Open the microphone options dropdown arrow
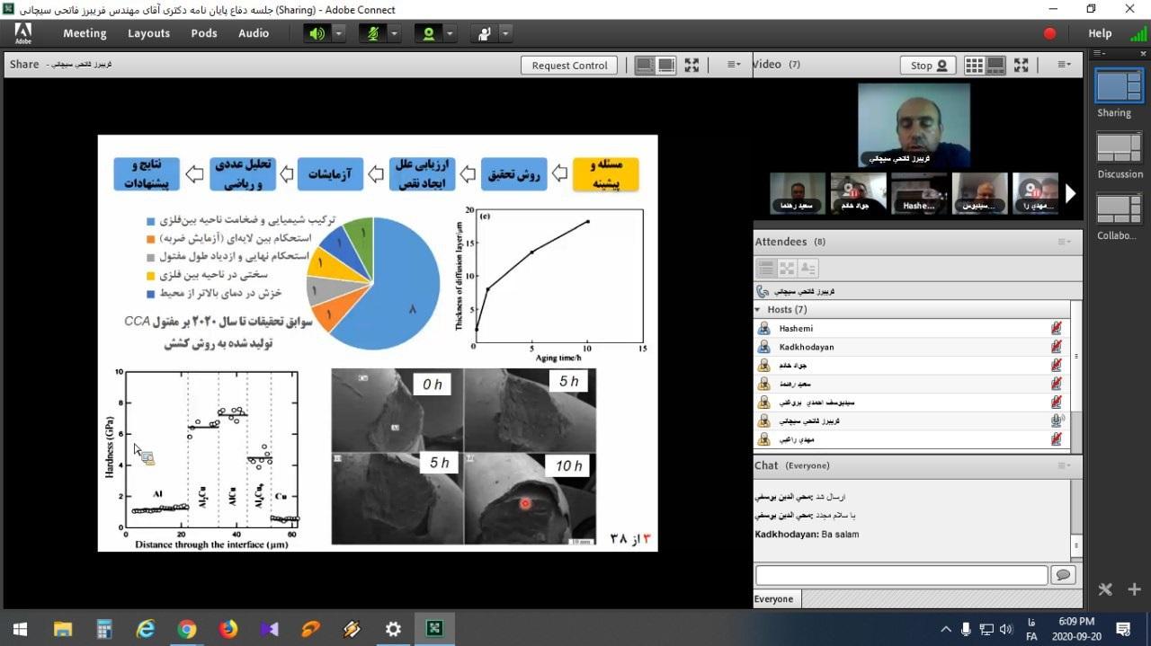This screenshot has width=1151, height=646. pos(394,33)
